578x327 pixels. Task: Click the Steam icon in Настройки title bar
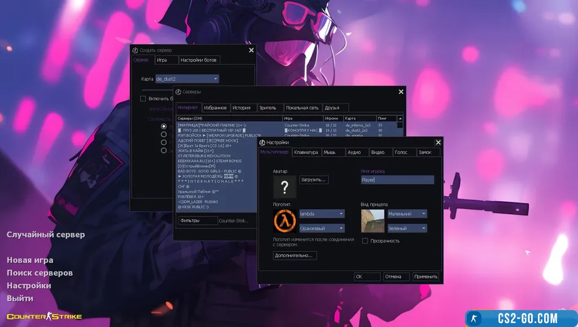(262, 143)
